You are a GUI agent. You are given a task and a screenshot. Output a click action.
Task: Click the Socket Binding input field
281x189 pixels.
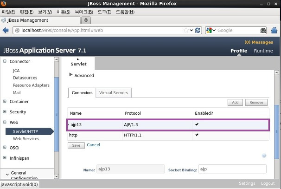coord(232,169)
